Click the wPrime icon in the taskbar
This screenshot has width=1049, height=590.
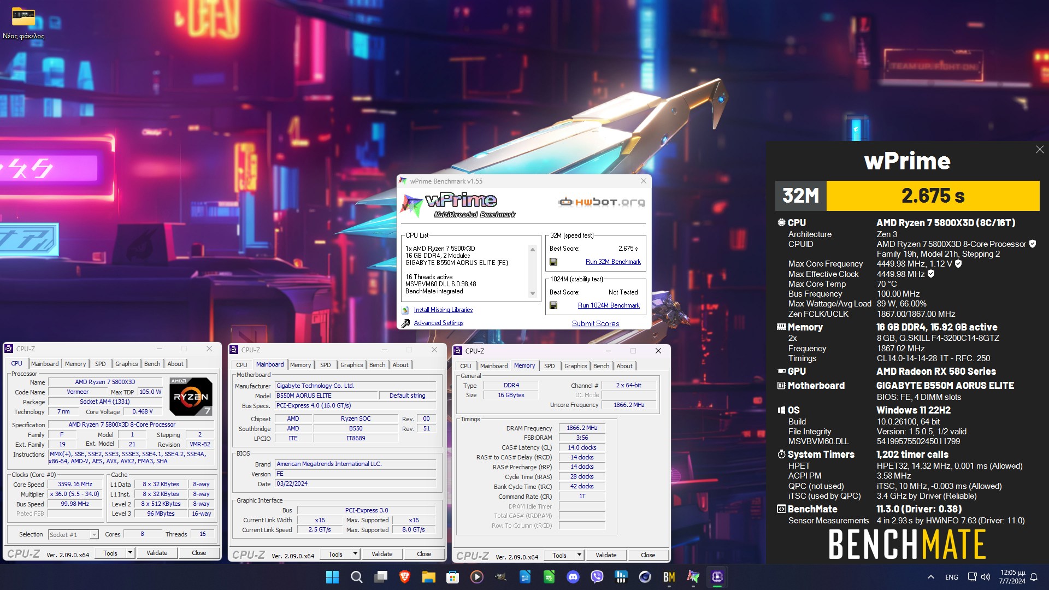[693, 577]
